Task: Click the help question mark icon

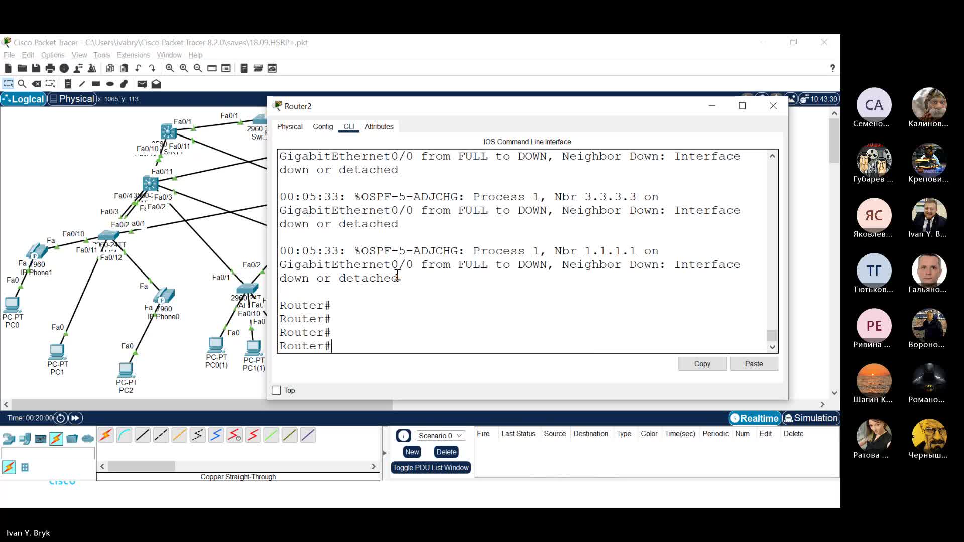Action: [832, 68]
